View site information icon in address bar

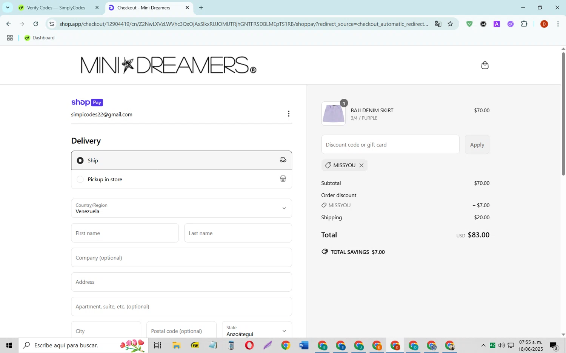(52, 24)
